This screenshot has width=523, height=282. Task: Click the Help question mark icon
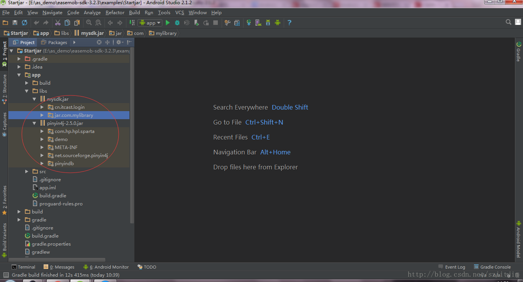click(x=289, y=23)
